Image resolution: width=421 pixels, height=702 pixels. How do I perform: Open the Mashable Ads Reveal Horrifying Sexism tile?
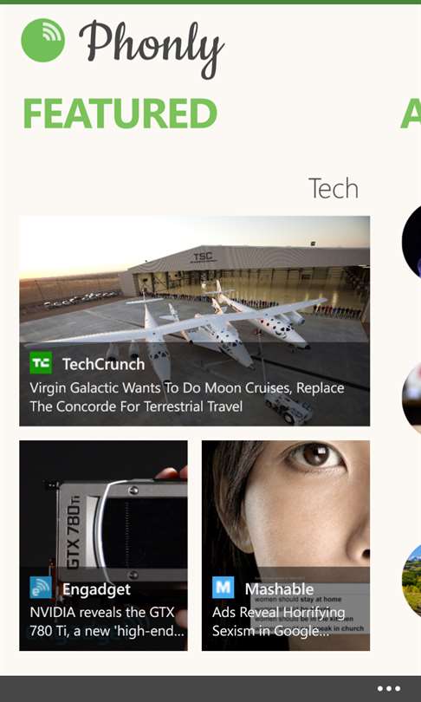[286, 545]
